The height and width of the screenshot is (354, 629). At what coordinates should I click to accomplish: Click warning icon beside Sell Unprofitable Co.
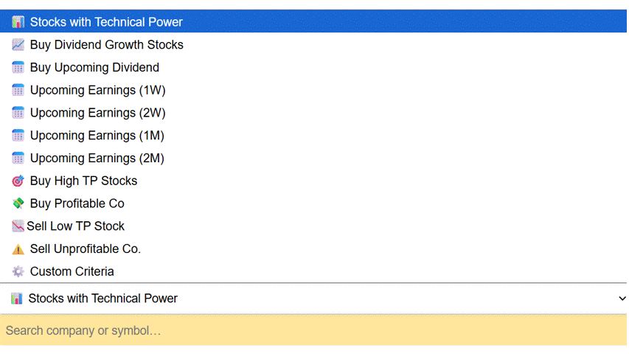[x=18, y=249]
